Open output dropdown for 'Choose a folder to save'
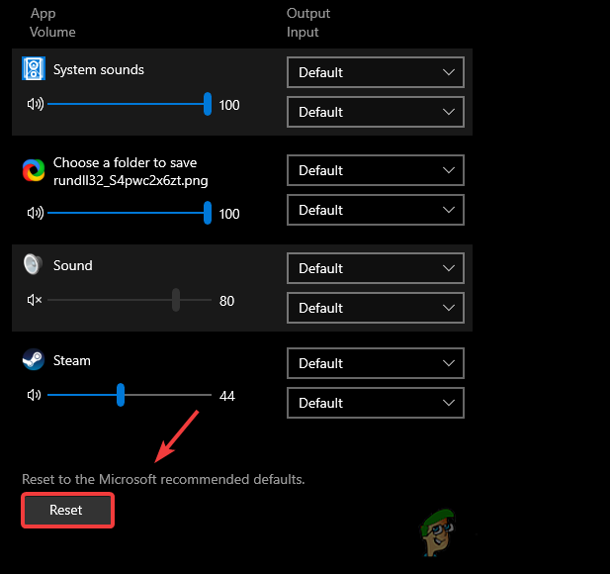 [x=376, y=170]
